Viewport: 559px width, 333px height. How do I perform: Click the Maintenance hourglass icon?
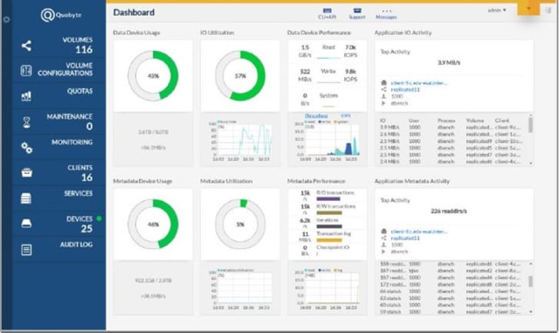point(26,122)
